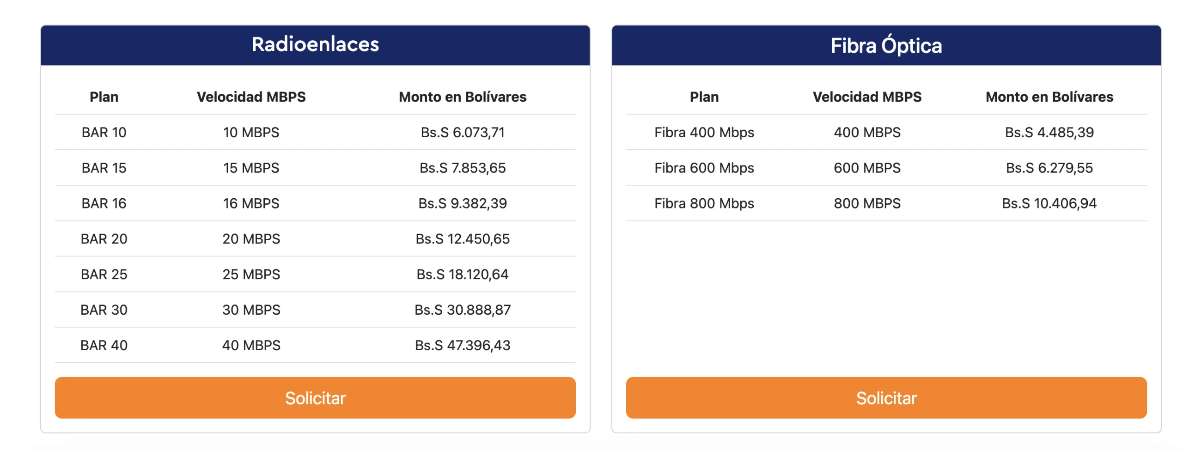The height and width of the screenshot is (451, 1183).
Task: Click Solicitar under the Radioenlaces table
Action: (315, 397)
